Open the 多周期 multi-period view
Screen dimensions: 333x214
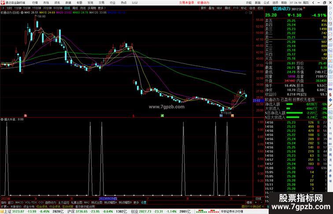(x=92, y=8)
